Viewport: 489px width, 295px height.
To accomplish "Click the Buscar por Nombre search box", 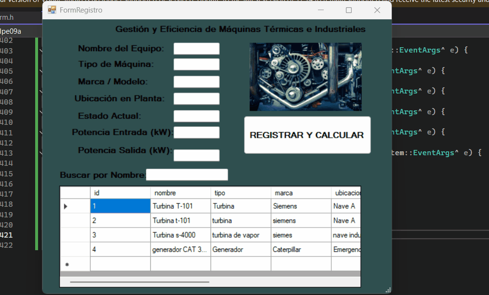I will tap(187, 174).
